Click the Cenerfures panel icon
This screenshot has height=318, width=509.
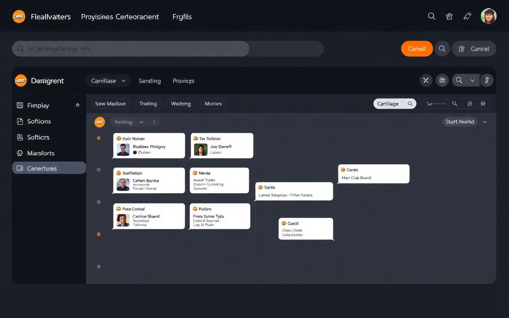(x=20, y=169)
